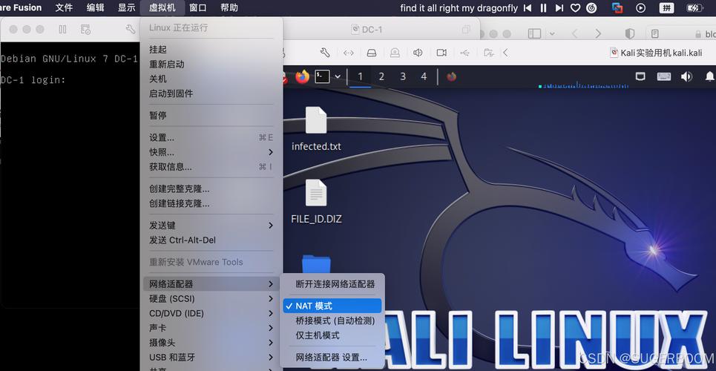Expand the USB 和蓝牙 submenu

(x=211, y=358)
